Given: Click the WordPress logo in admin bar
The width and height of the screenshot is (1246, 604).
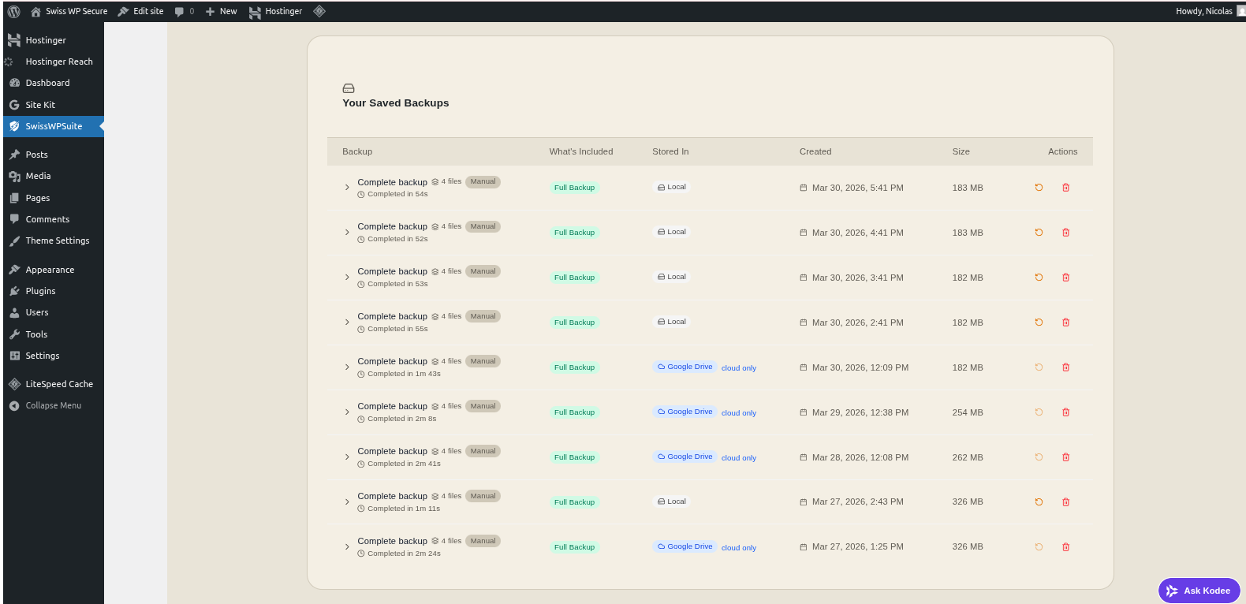Looking at the screenshot, I should coord(13,12).
